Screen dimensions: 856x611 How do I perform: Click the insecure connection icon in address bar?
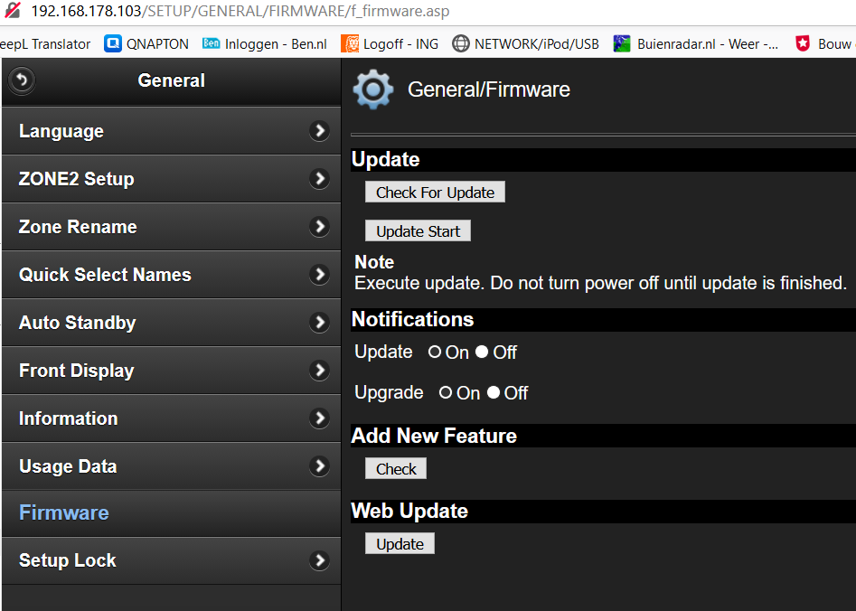pyautogui.click(x=12, y=10)
